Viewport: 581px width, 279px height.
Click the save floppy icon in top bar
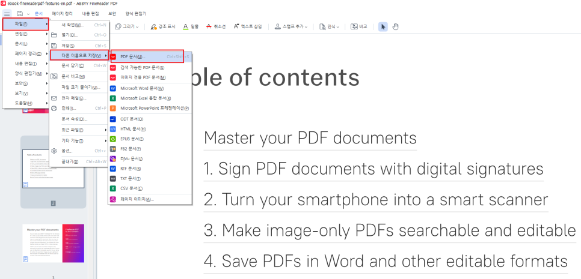click(20, 14)
